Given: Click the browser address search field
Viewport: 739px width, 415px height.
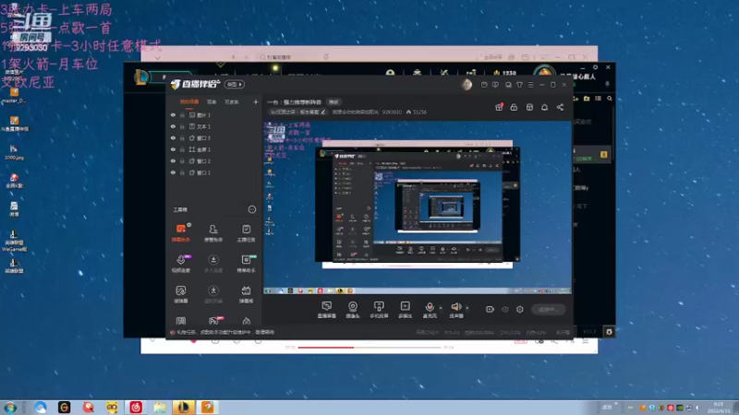Looking at the screenshot, I should pos(291,57).
